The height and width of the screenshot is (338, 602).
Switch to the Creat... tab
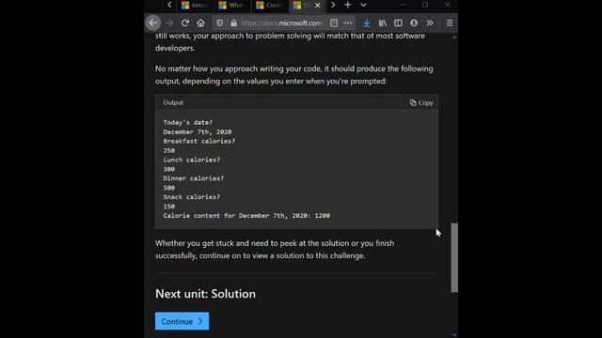point(270,6)
